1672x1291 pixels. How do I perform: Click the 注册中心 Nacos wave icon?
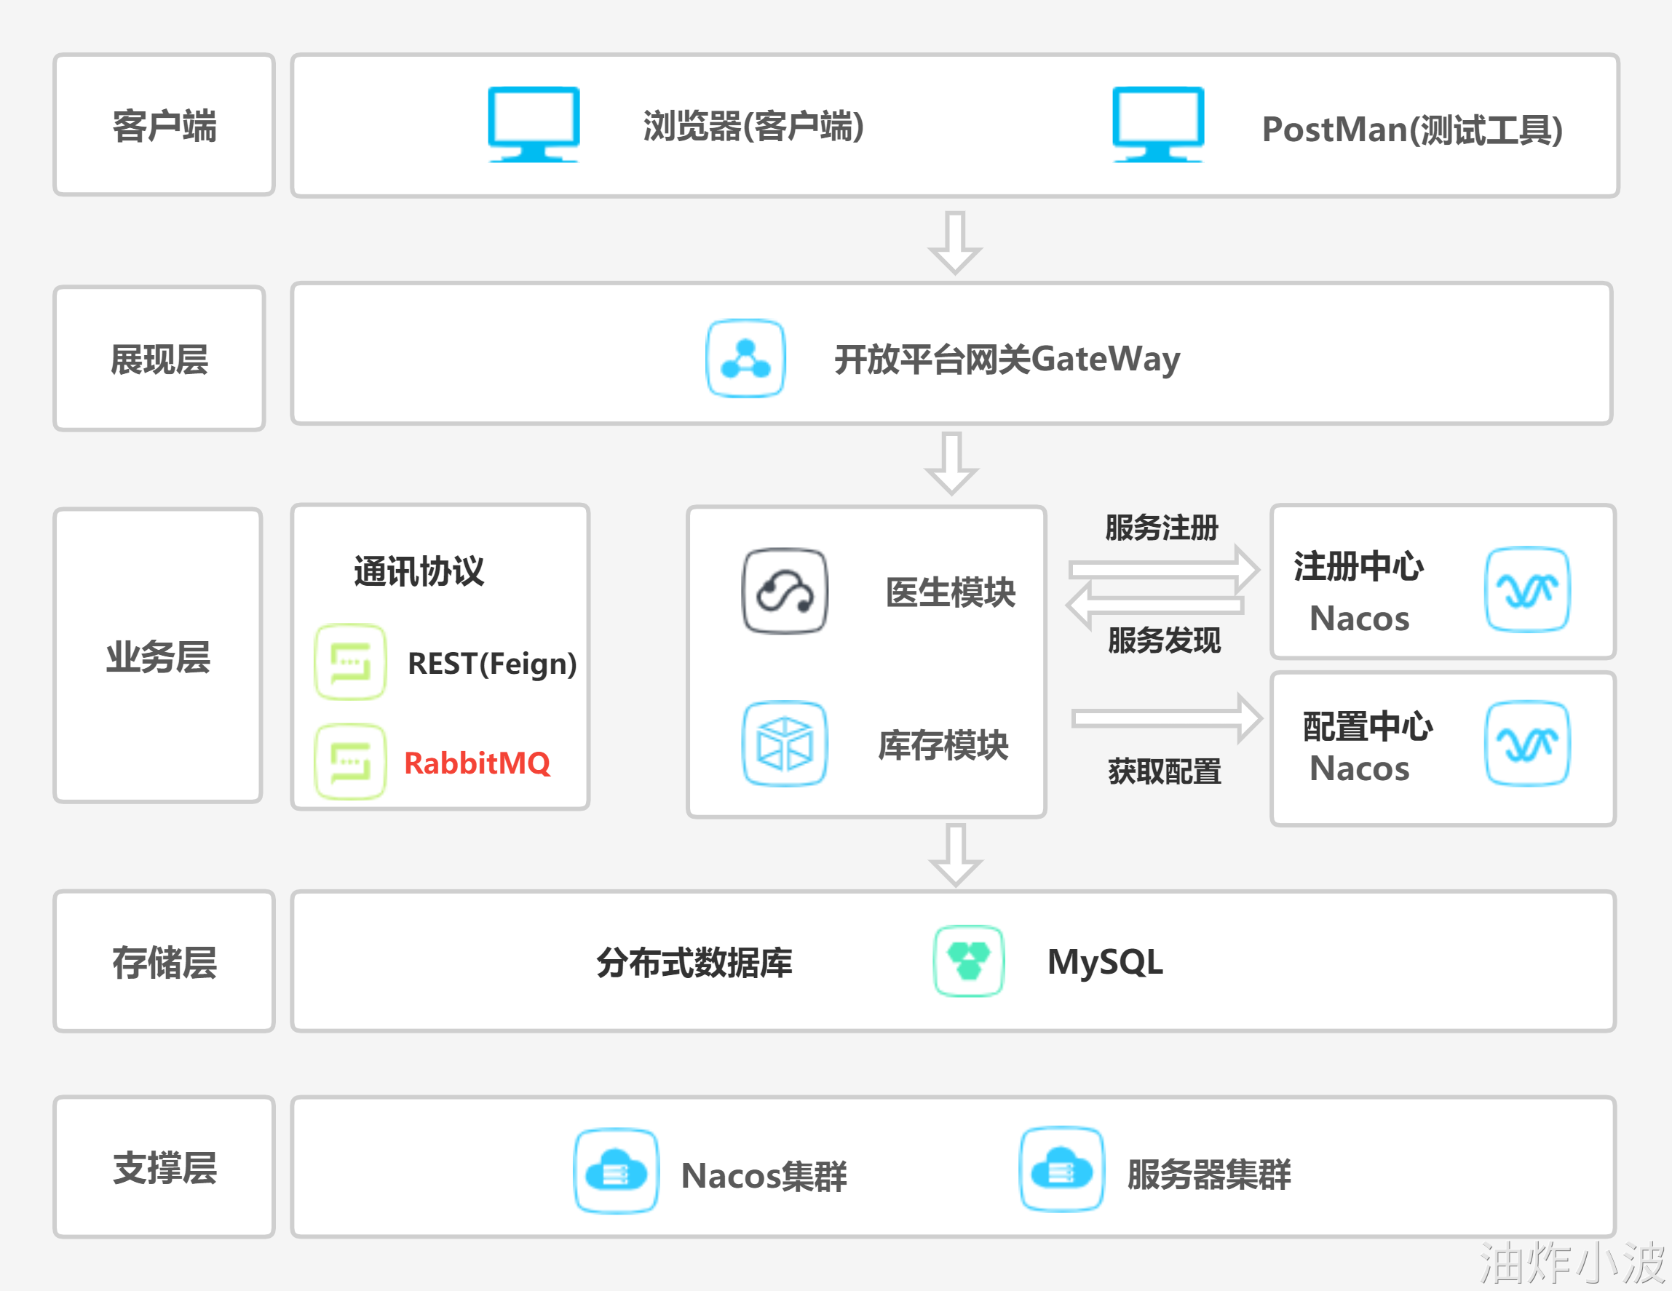click(x=1526, y=589)
